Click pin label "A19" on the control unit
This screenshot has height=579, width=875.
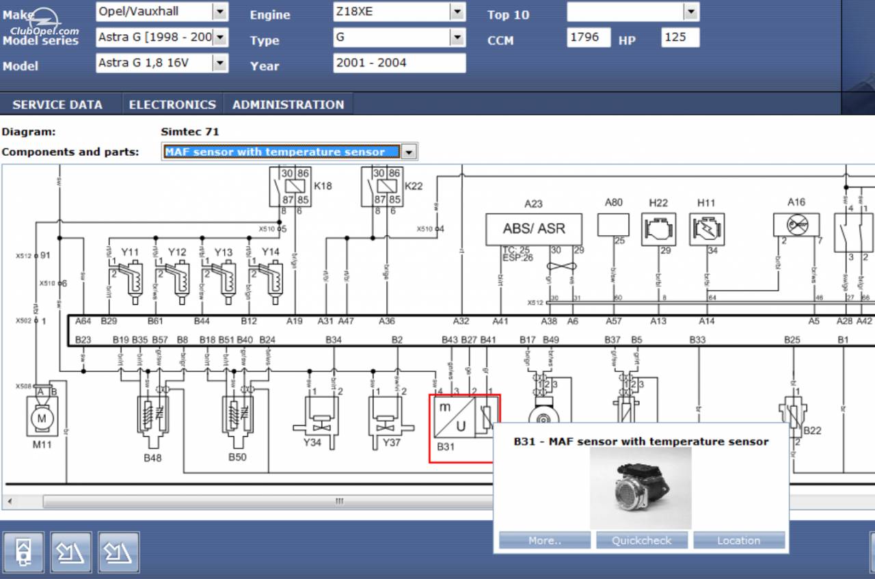(295, 321)
